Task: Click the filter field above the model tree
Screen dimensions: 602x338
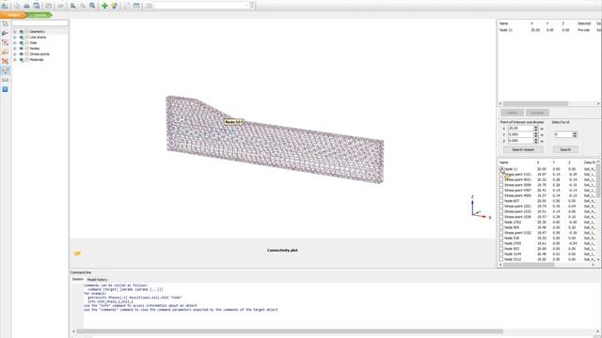Action: pos(40,23)
